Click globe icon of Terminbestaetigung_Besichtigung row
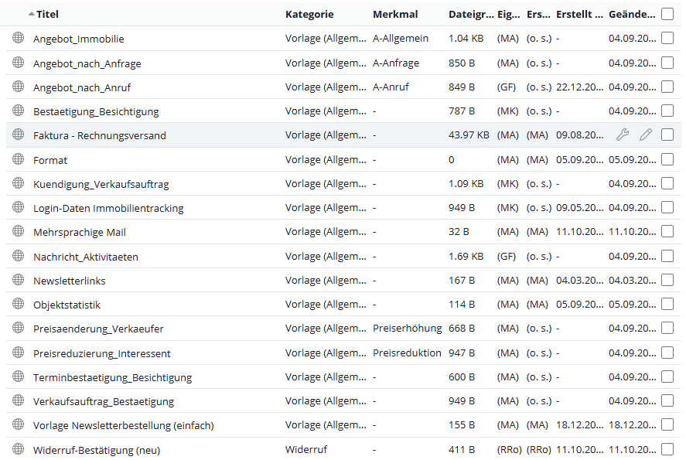 tap(18, 377)
